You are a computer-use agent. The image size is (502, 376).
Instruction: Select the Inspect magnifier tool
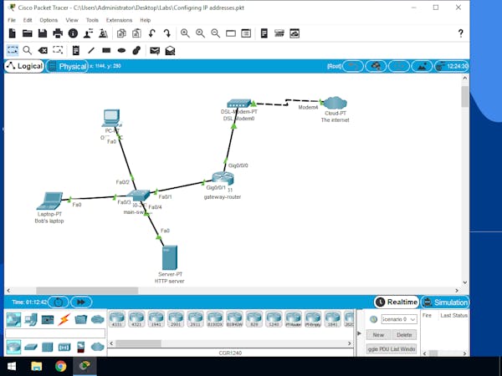28,50
